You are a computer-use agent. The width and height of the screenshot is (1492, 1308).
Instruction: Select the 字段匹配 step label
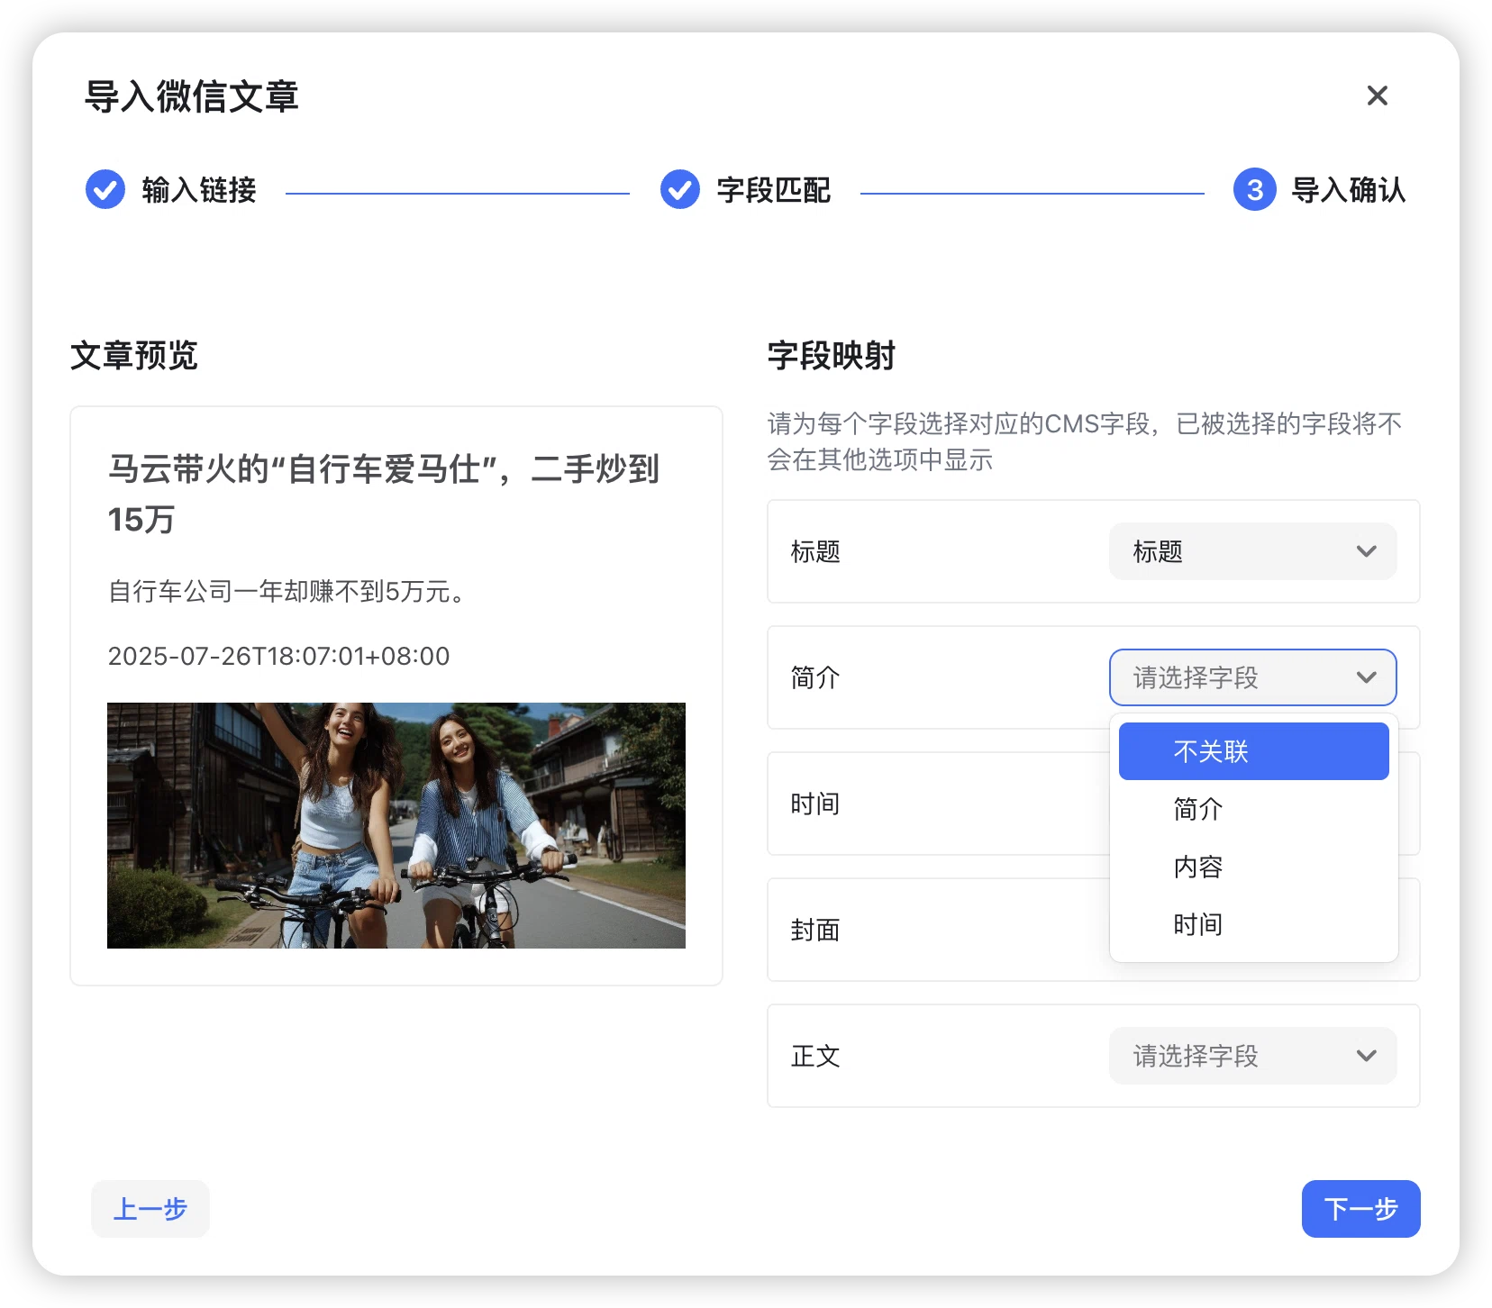[x=774, y=190]
